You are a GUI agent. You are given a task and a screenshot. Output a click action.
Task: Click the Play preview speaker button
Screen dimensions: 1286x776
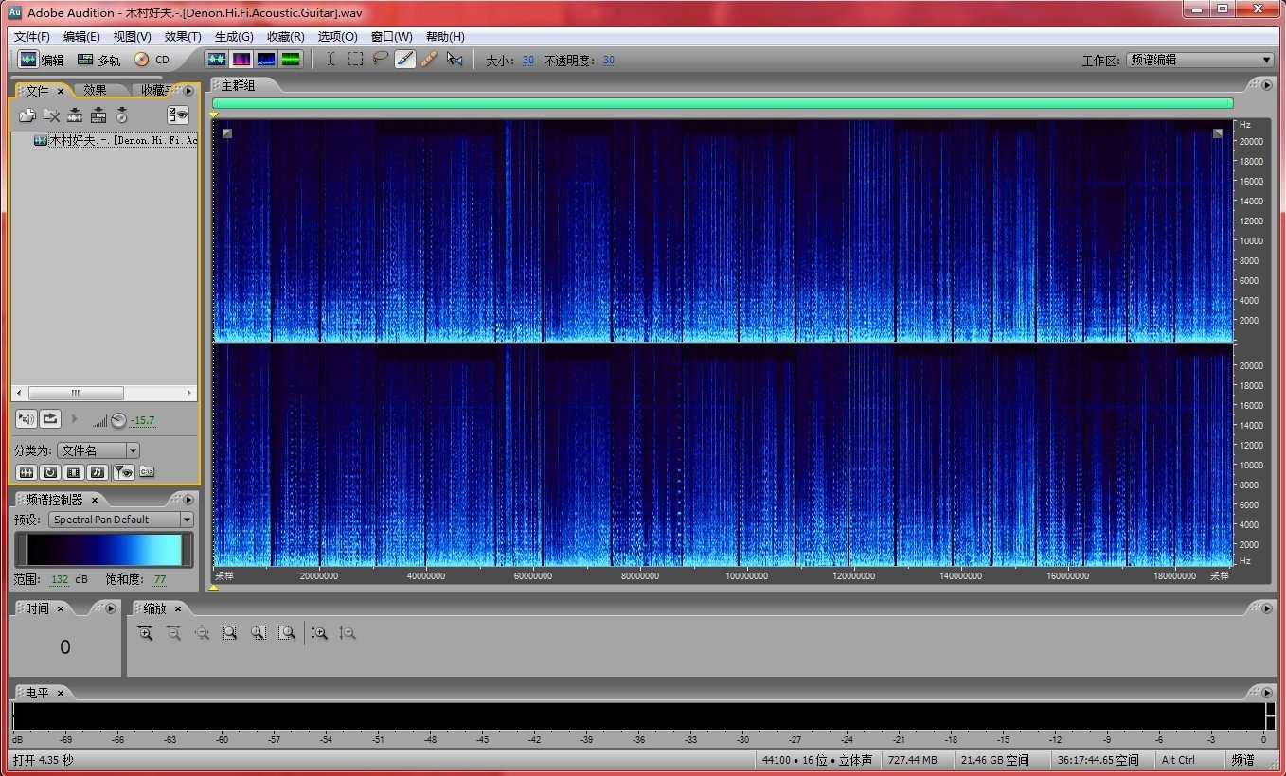point(27,418)
